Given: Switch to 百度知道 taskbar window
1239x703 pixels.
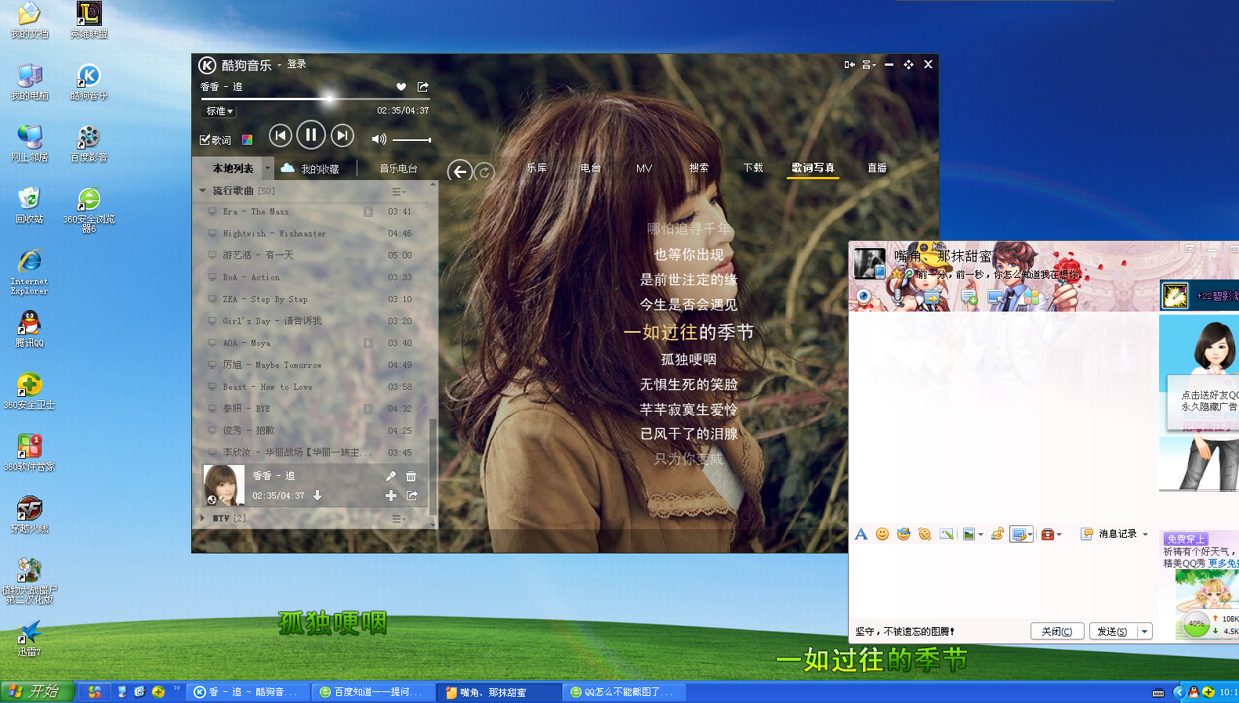Looking at the screenshot, I should click(374, 692).
